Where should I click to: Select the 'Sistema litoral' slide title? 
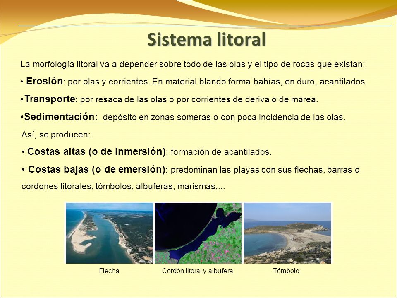click(x=206, y=40)
